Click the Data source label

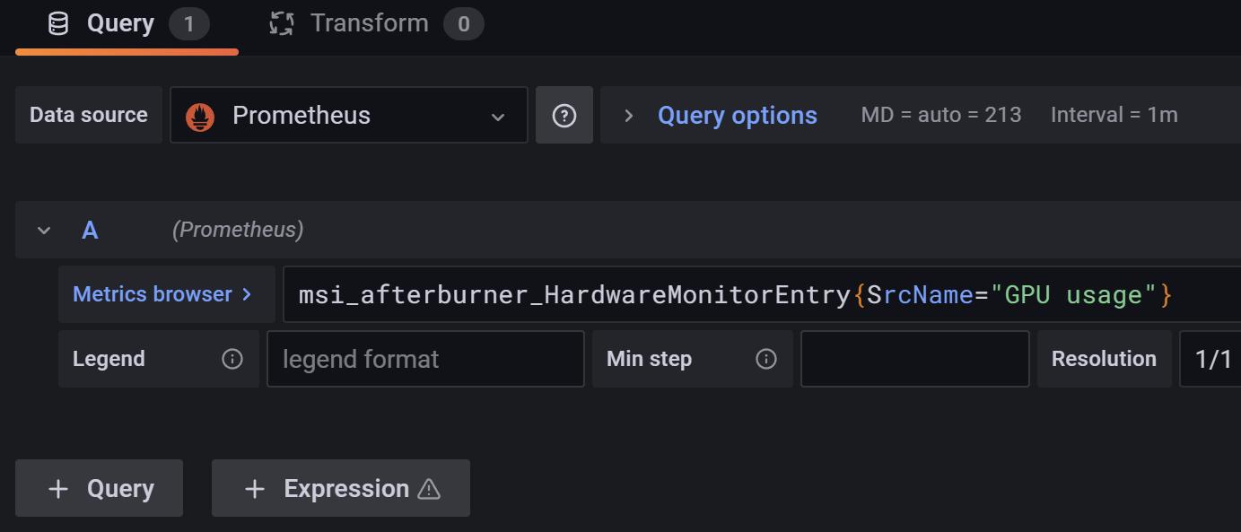click(89, 115)
